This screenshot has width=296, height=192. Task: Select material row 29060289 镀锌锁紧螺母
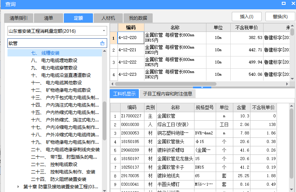click(193, 150)
